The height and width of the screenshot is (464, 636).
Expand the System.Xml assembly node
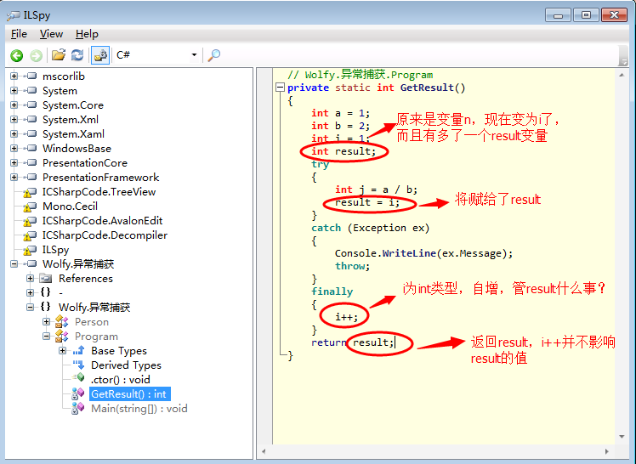(x=14, y=120)
